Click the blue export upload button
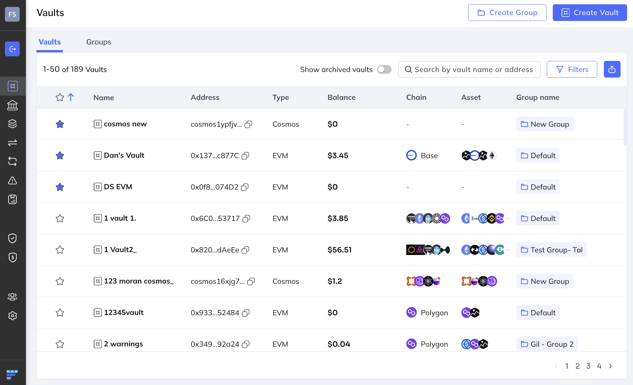Screen dimensions: 633x385 click(x=612, y=69)
